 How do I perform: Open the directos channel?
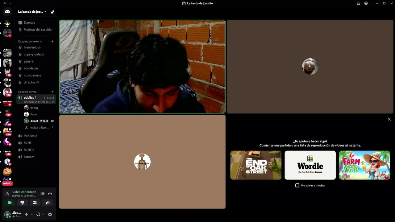pos(36,82)
